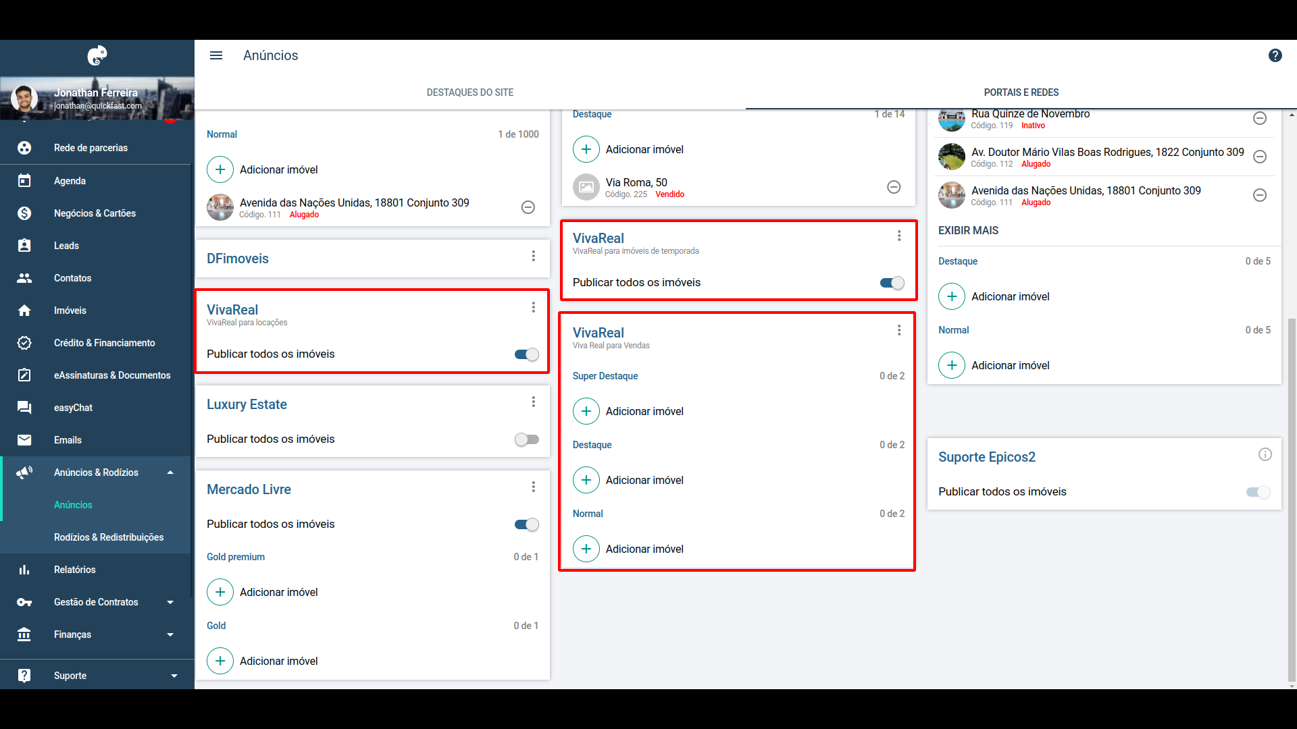The height and width of the screenshot is (729, 1297).
Task: Switch to PORTAIS E REDES tab
Action: (x=1021, y=92)
